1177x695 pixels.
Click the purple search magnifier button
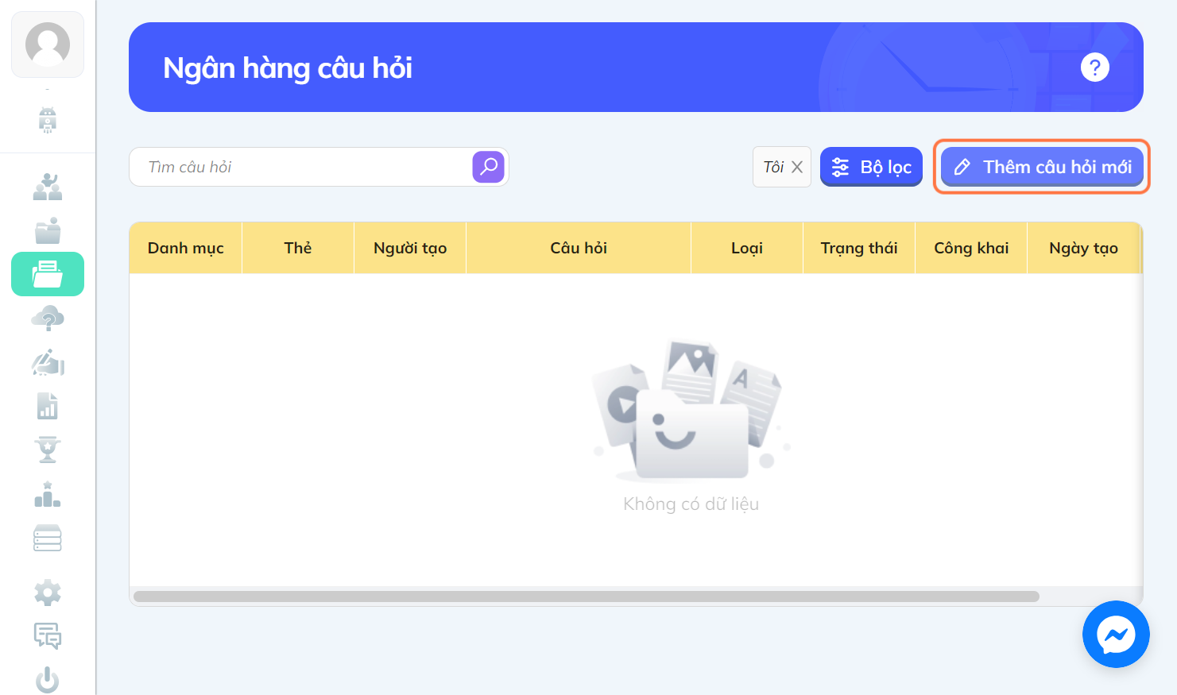click(x=489, y=167)
